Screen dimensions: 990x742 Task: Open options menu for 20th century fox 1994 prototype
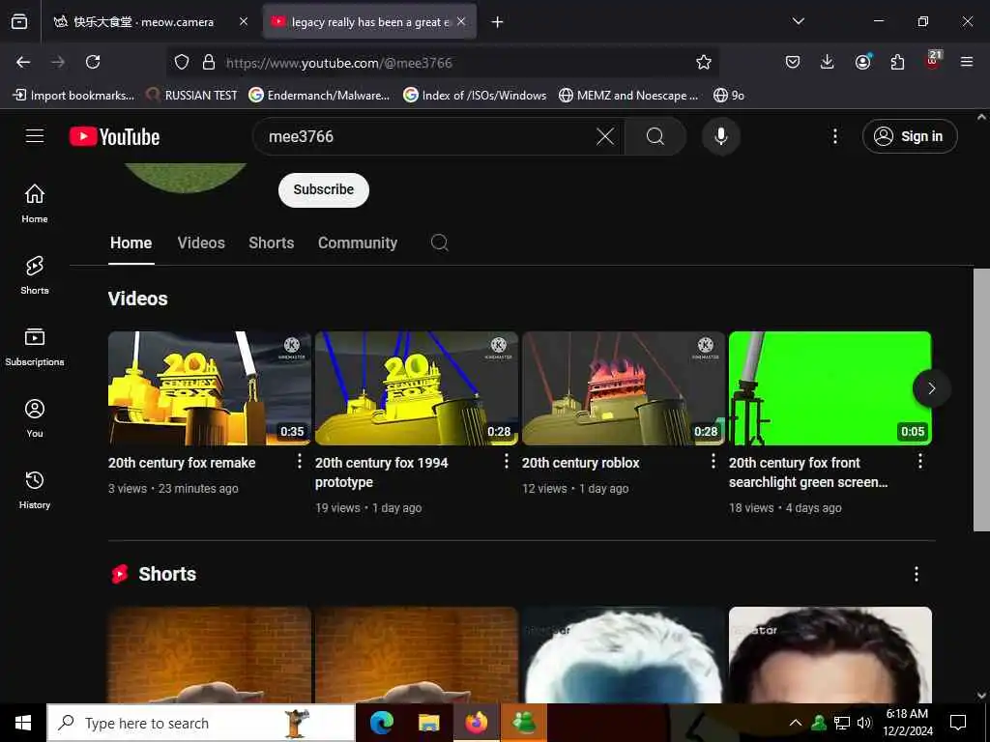(507, 461)
